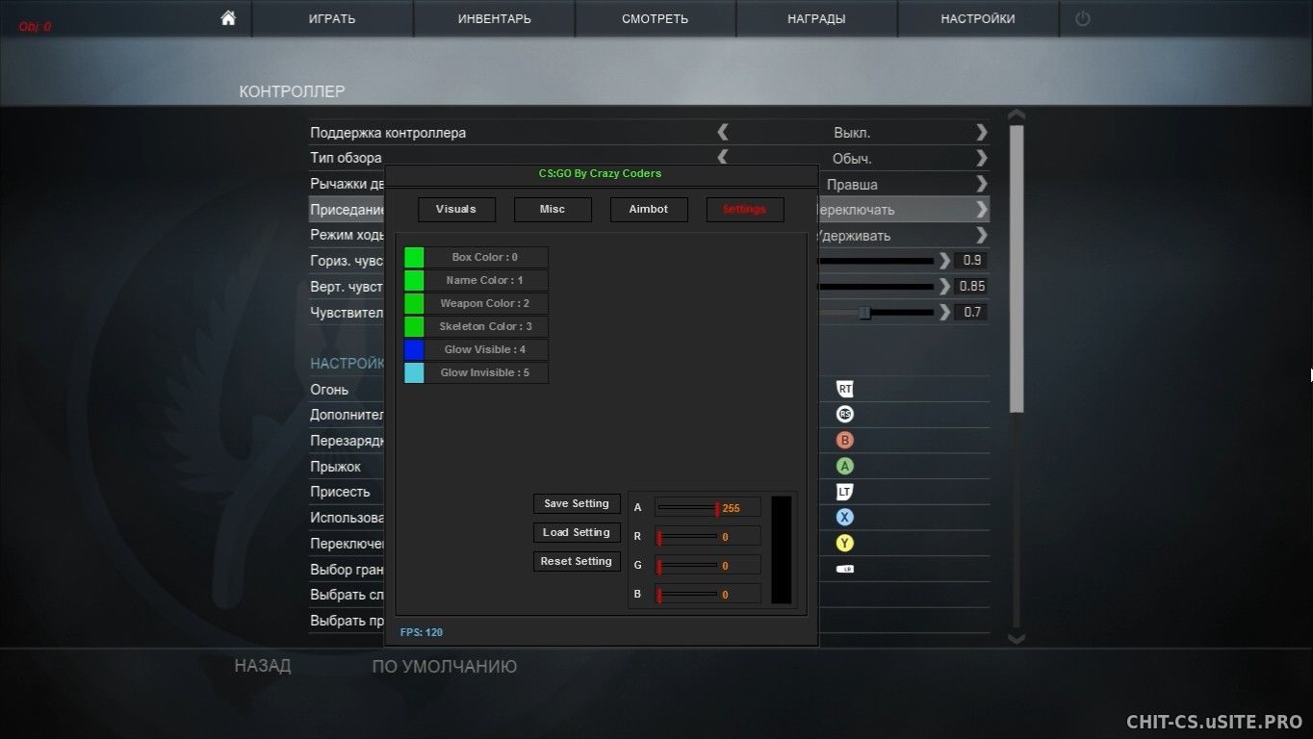
Task: Select the Box Color : 0 entry
Action: pos(486,257)
